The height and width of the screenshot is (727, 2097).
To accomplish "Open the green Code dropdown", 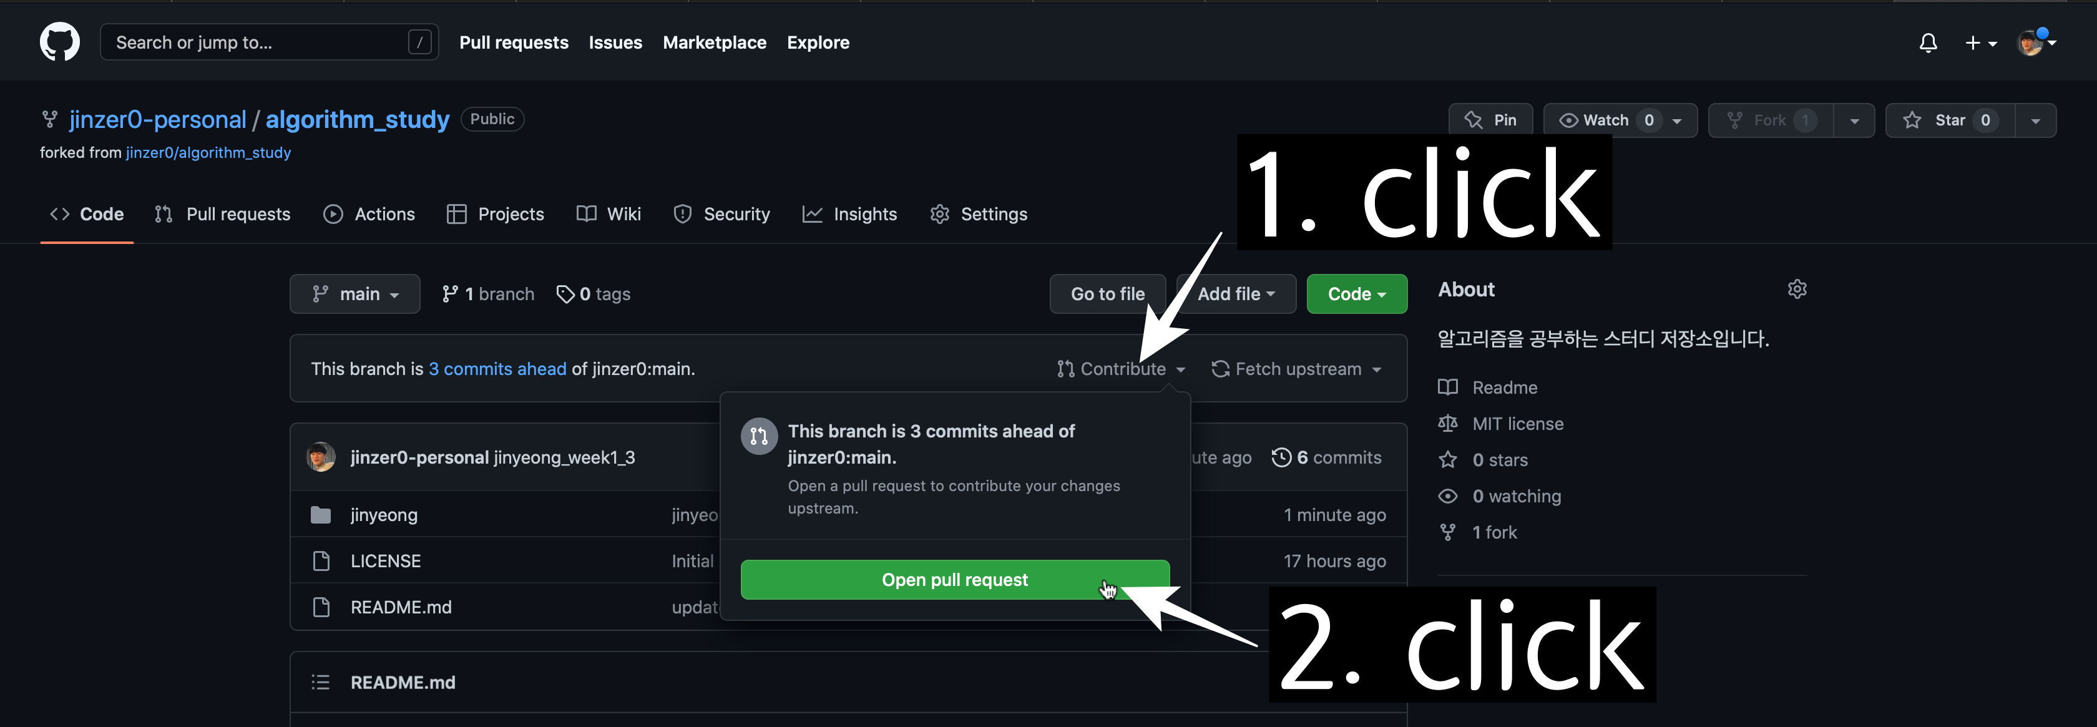I will click(x=1356, y=294).
